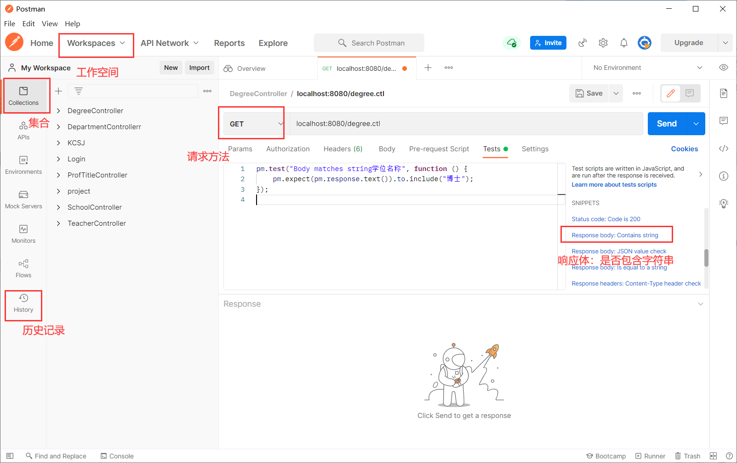Toggle the environment quick look eye icon

point(724,68)
